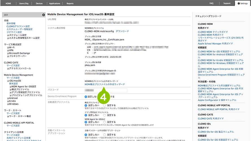Open CLOMO IDs for iOS 製品マニュアル
The image size is (251, 141).
(x=216, y=132)
